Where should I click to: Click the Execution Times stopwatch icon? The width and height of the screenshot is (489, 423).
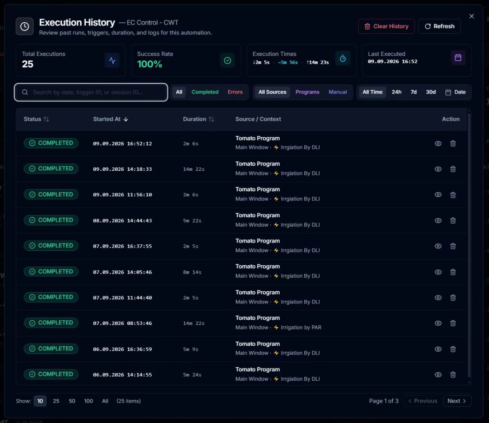343,58
